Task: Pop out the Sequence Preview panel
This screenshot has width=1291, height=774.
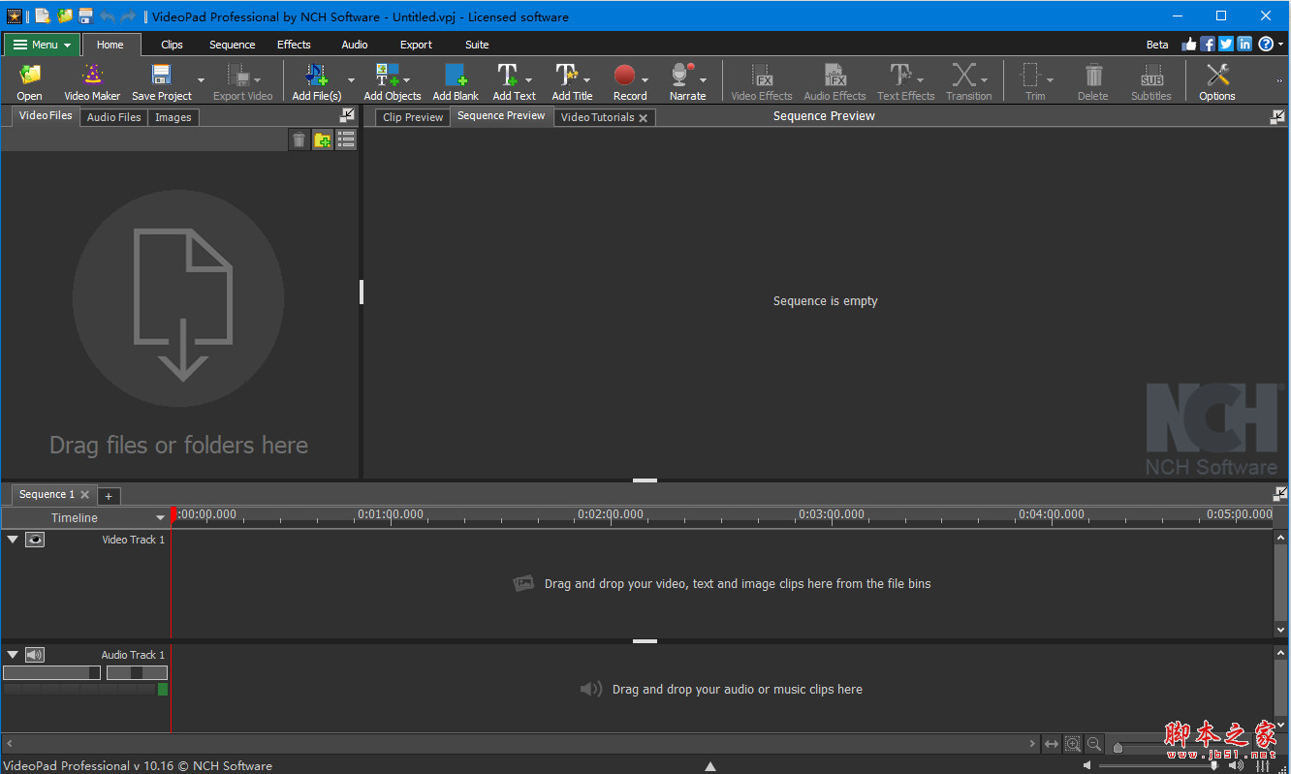Action: pos(1277,116)
